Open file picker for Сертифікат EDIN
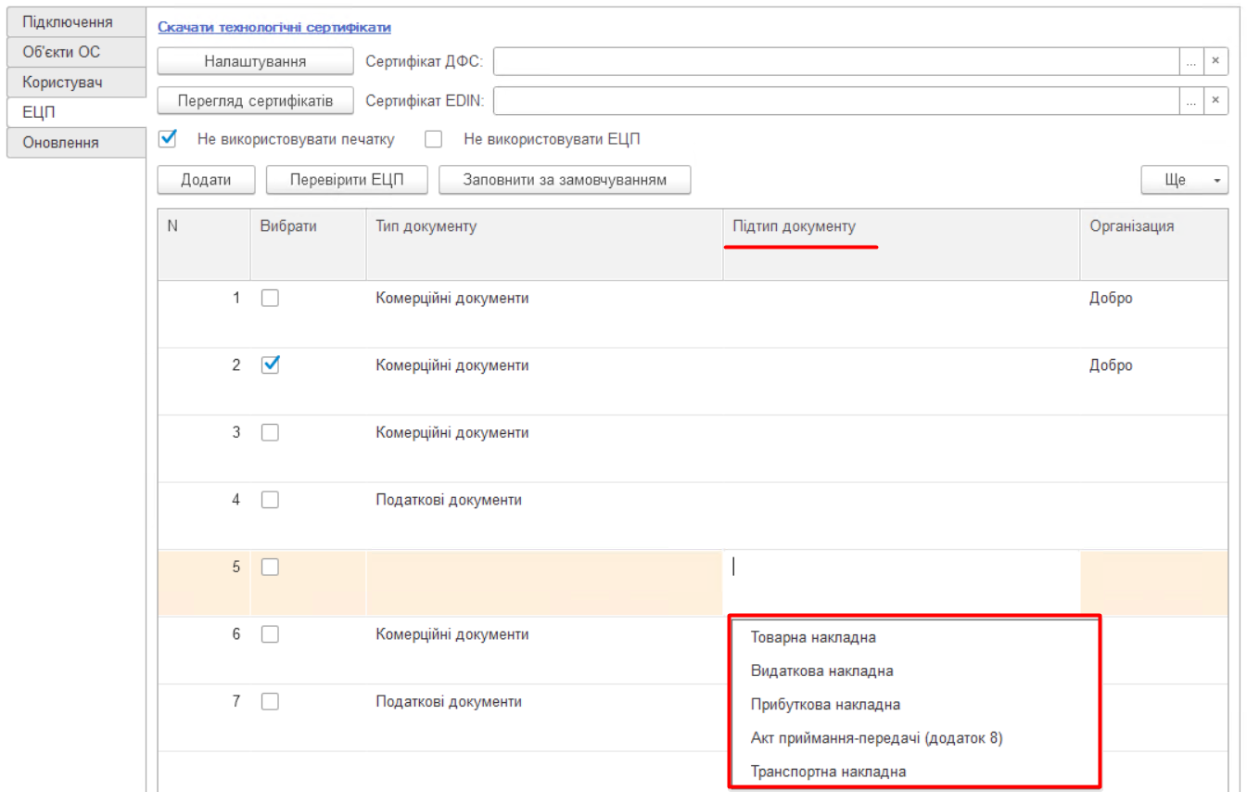The width and height of the screenshot is (1247, 792). [x=1190, y=100]
